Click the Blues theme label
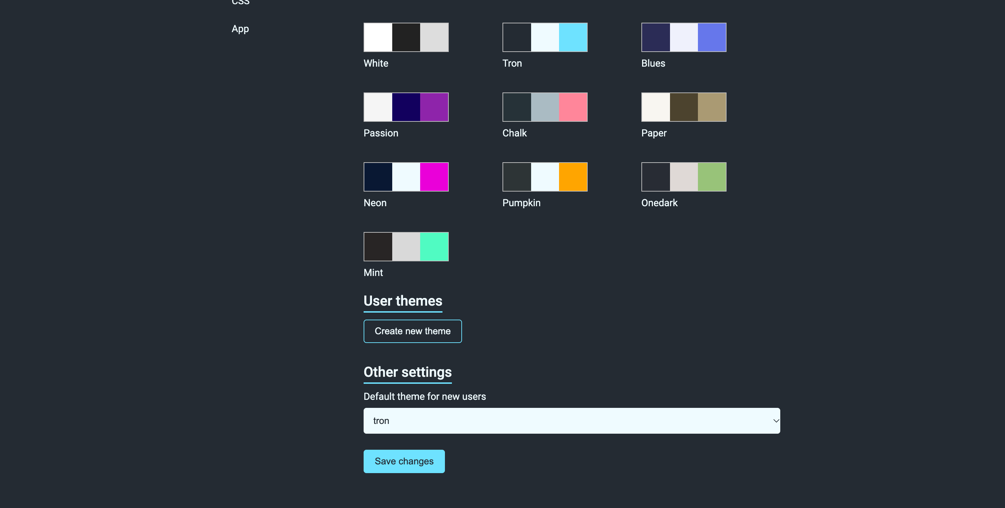The width and height of the screenshot is (1005, 508). (653, 63)
